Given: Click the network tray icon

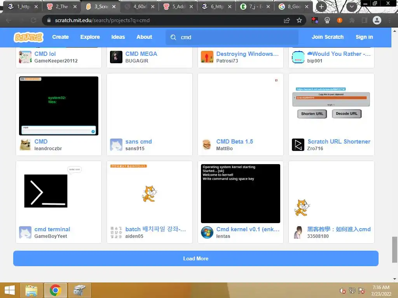Looking at the screenshot, I should coord(352,290).
